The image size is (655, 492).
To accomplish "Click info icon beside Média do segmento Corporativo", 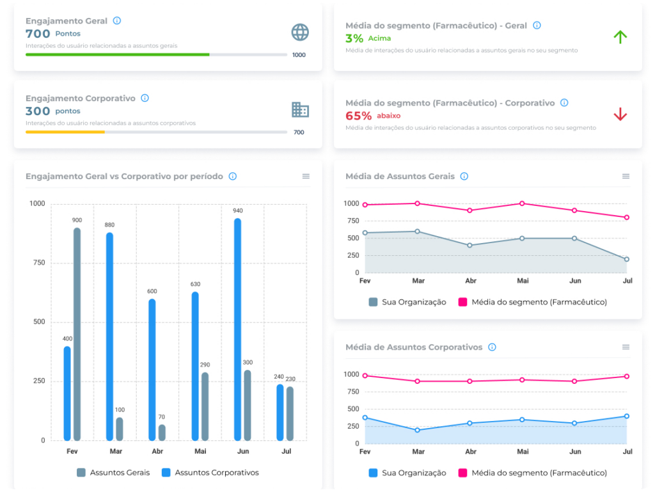I will pyautogui.click(x=564, y=102).
